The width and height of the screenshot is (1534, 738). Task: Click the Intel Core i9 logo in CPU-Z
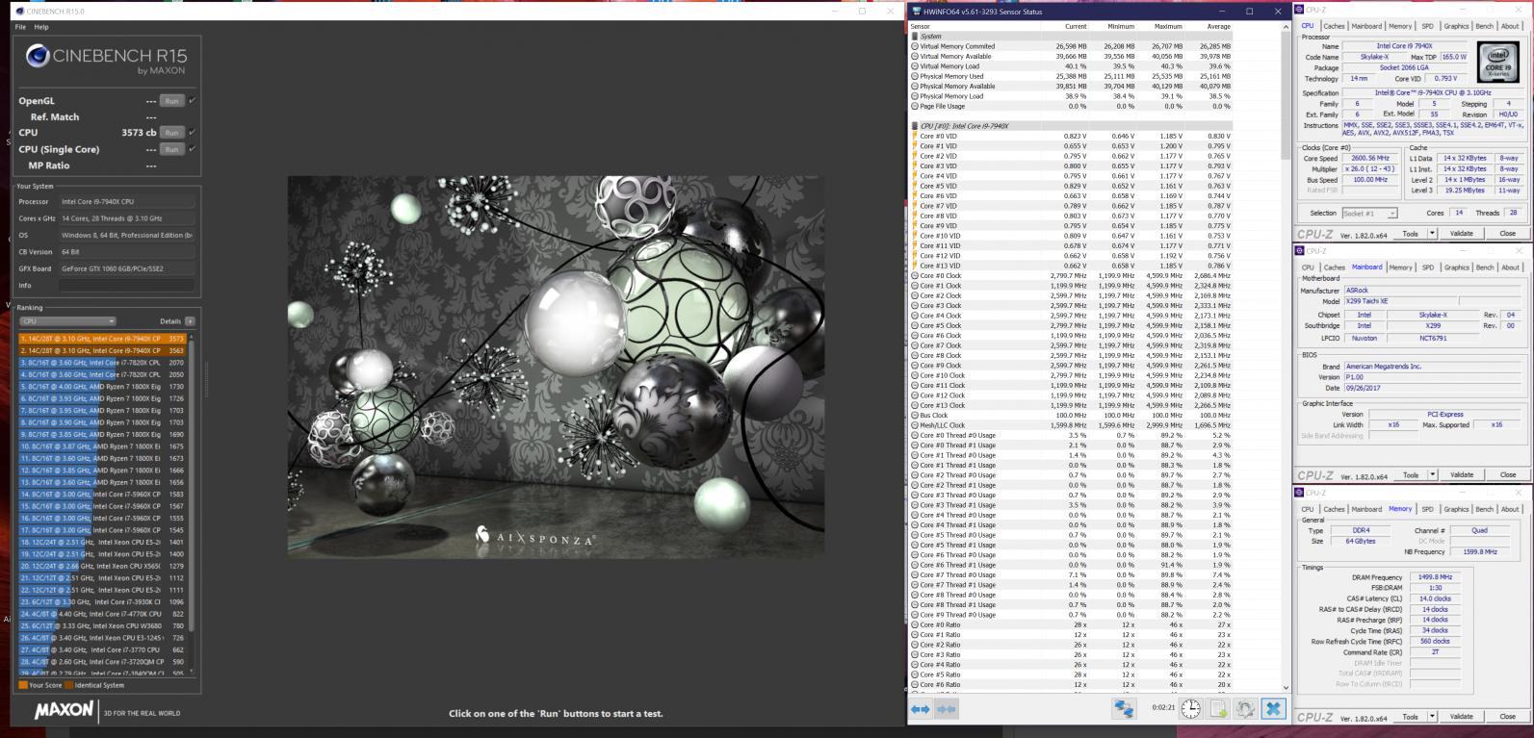coord(1497,64)
